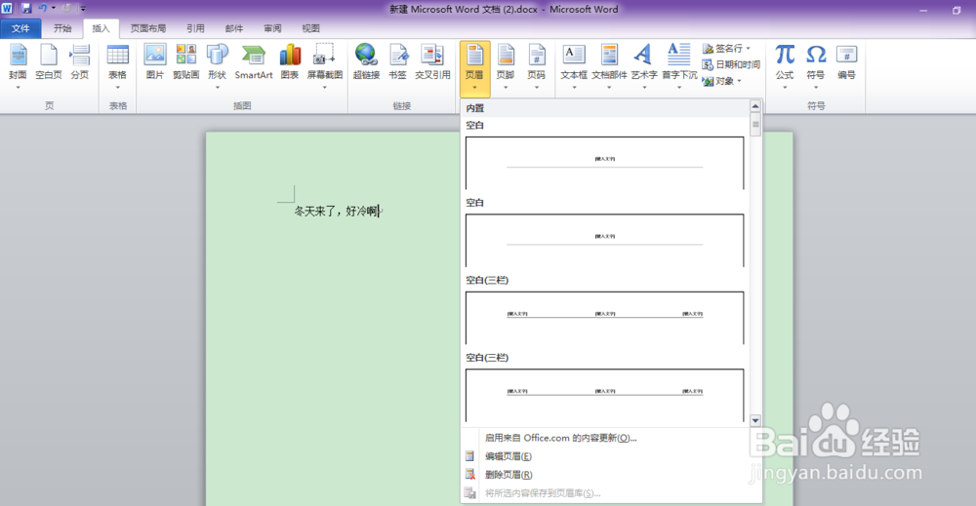Save the document from quick access toolbar
976x506 pixels.
click(x=26, y=9)
